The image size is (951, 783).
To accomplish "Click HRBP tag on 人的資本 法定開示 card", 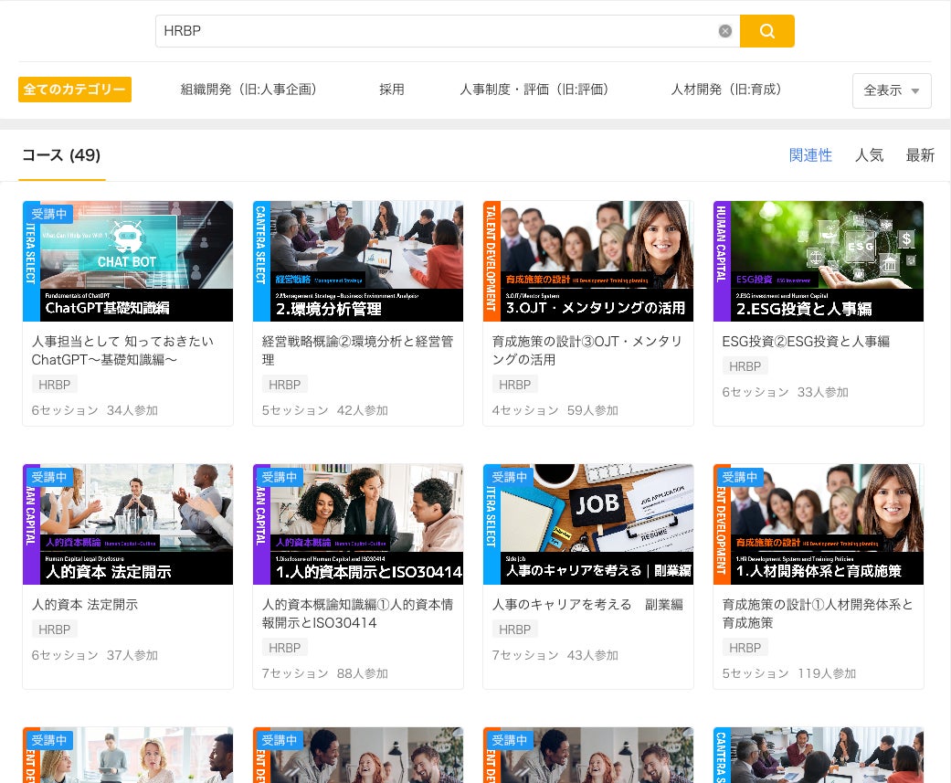I will coord(55,630).
